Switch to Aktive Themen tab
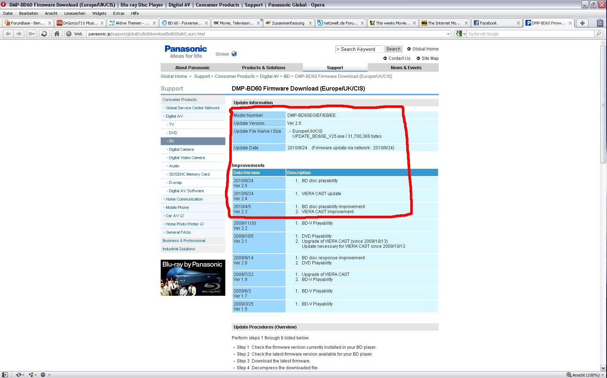 (132, 23)
